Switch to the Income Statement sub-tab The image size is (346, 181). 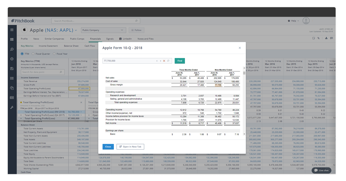[48, 46]
